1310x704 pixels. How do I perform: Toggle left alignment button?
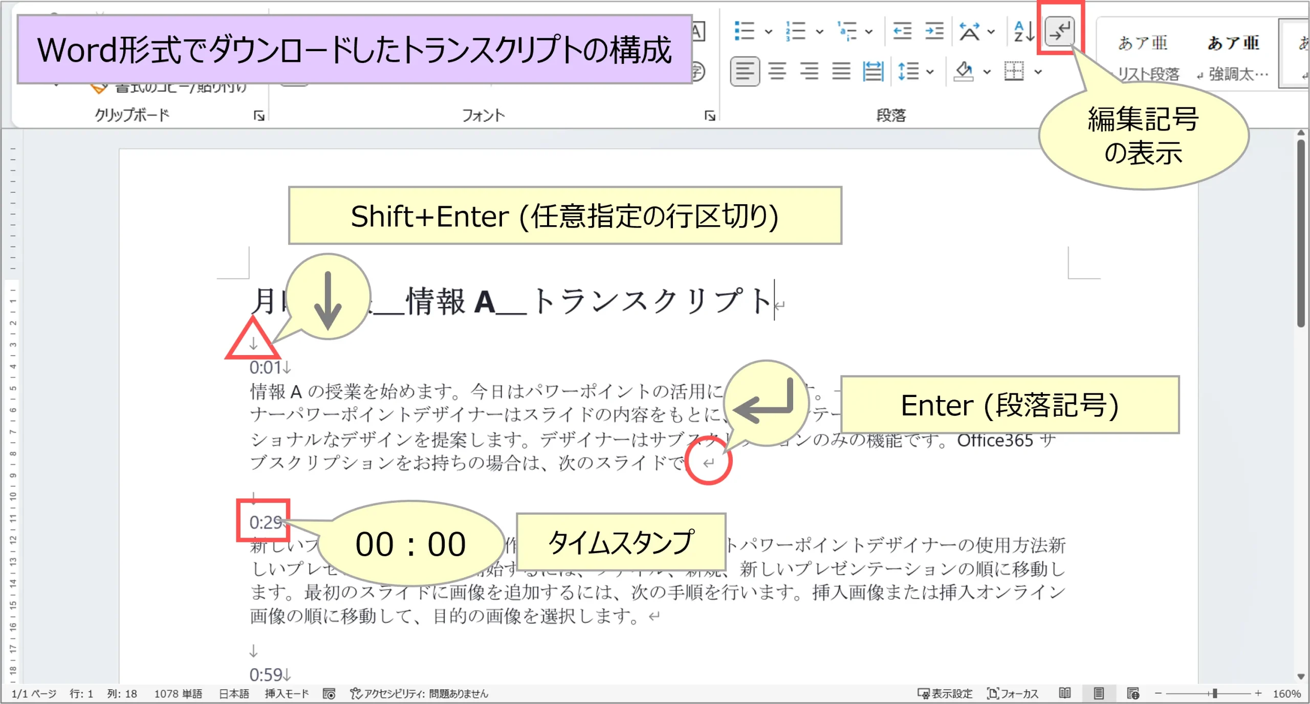[x=745, y=72]
